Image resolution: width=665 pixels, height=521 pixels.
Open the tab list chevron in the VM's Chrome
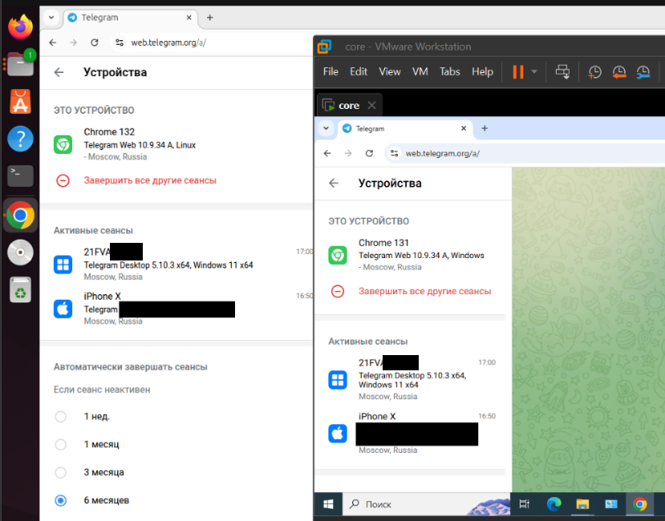pos(326,128)
